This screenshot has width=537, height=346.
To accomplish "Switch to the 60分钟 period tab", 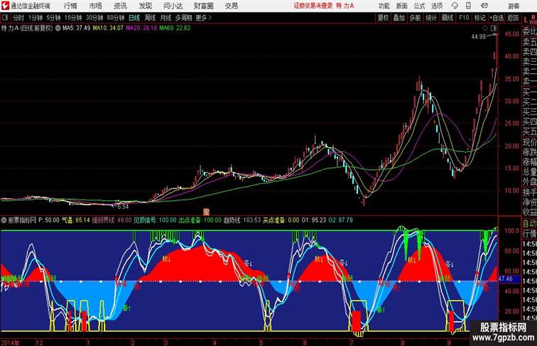I will click(x=116, y=18).
